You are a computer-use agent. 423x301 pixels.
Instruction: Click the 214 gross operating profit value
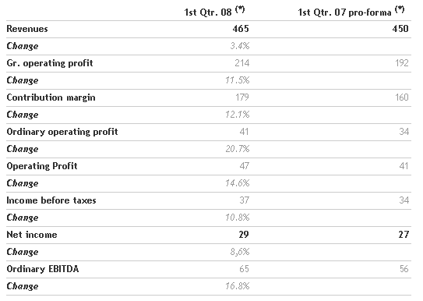(x=242, y=63)
